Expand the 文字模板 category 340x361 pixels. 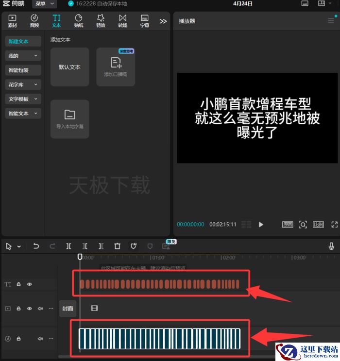pos(23,99)
